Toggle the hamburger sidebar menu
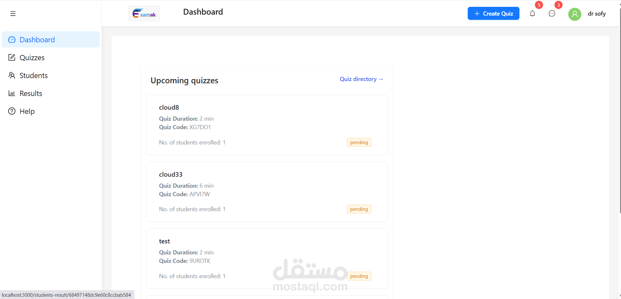The height and width of the screenshot is (299, 621). pos(13,14)
